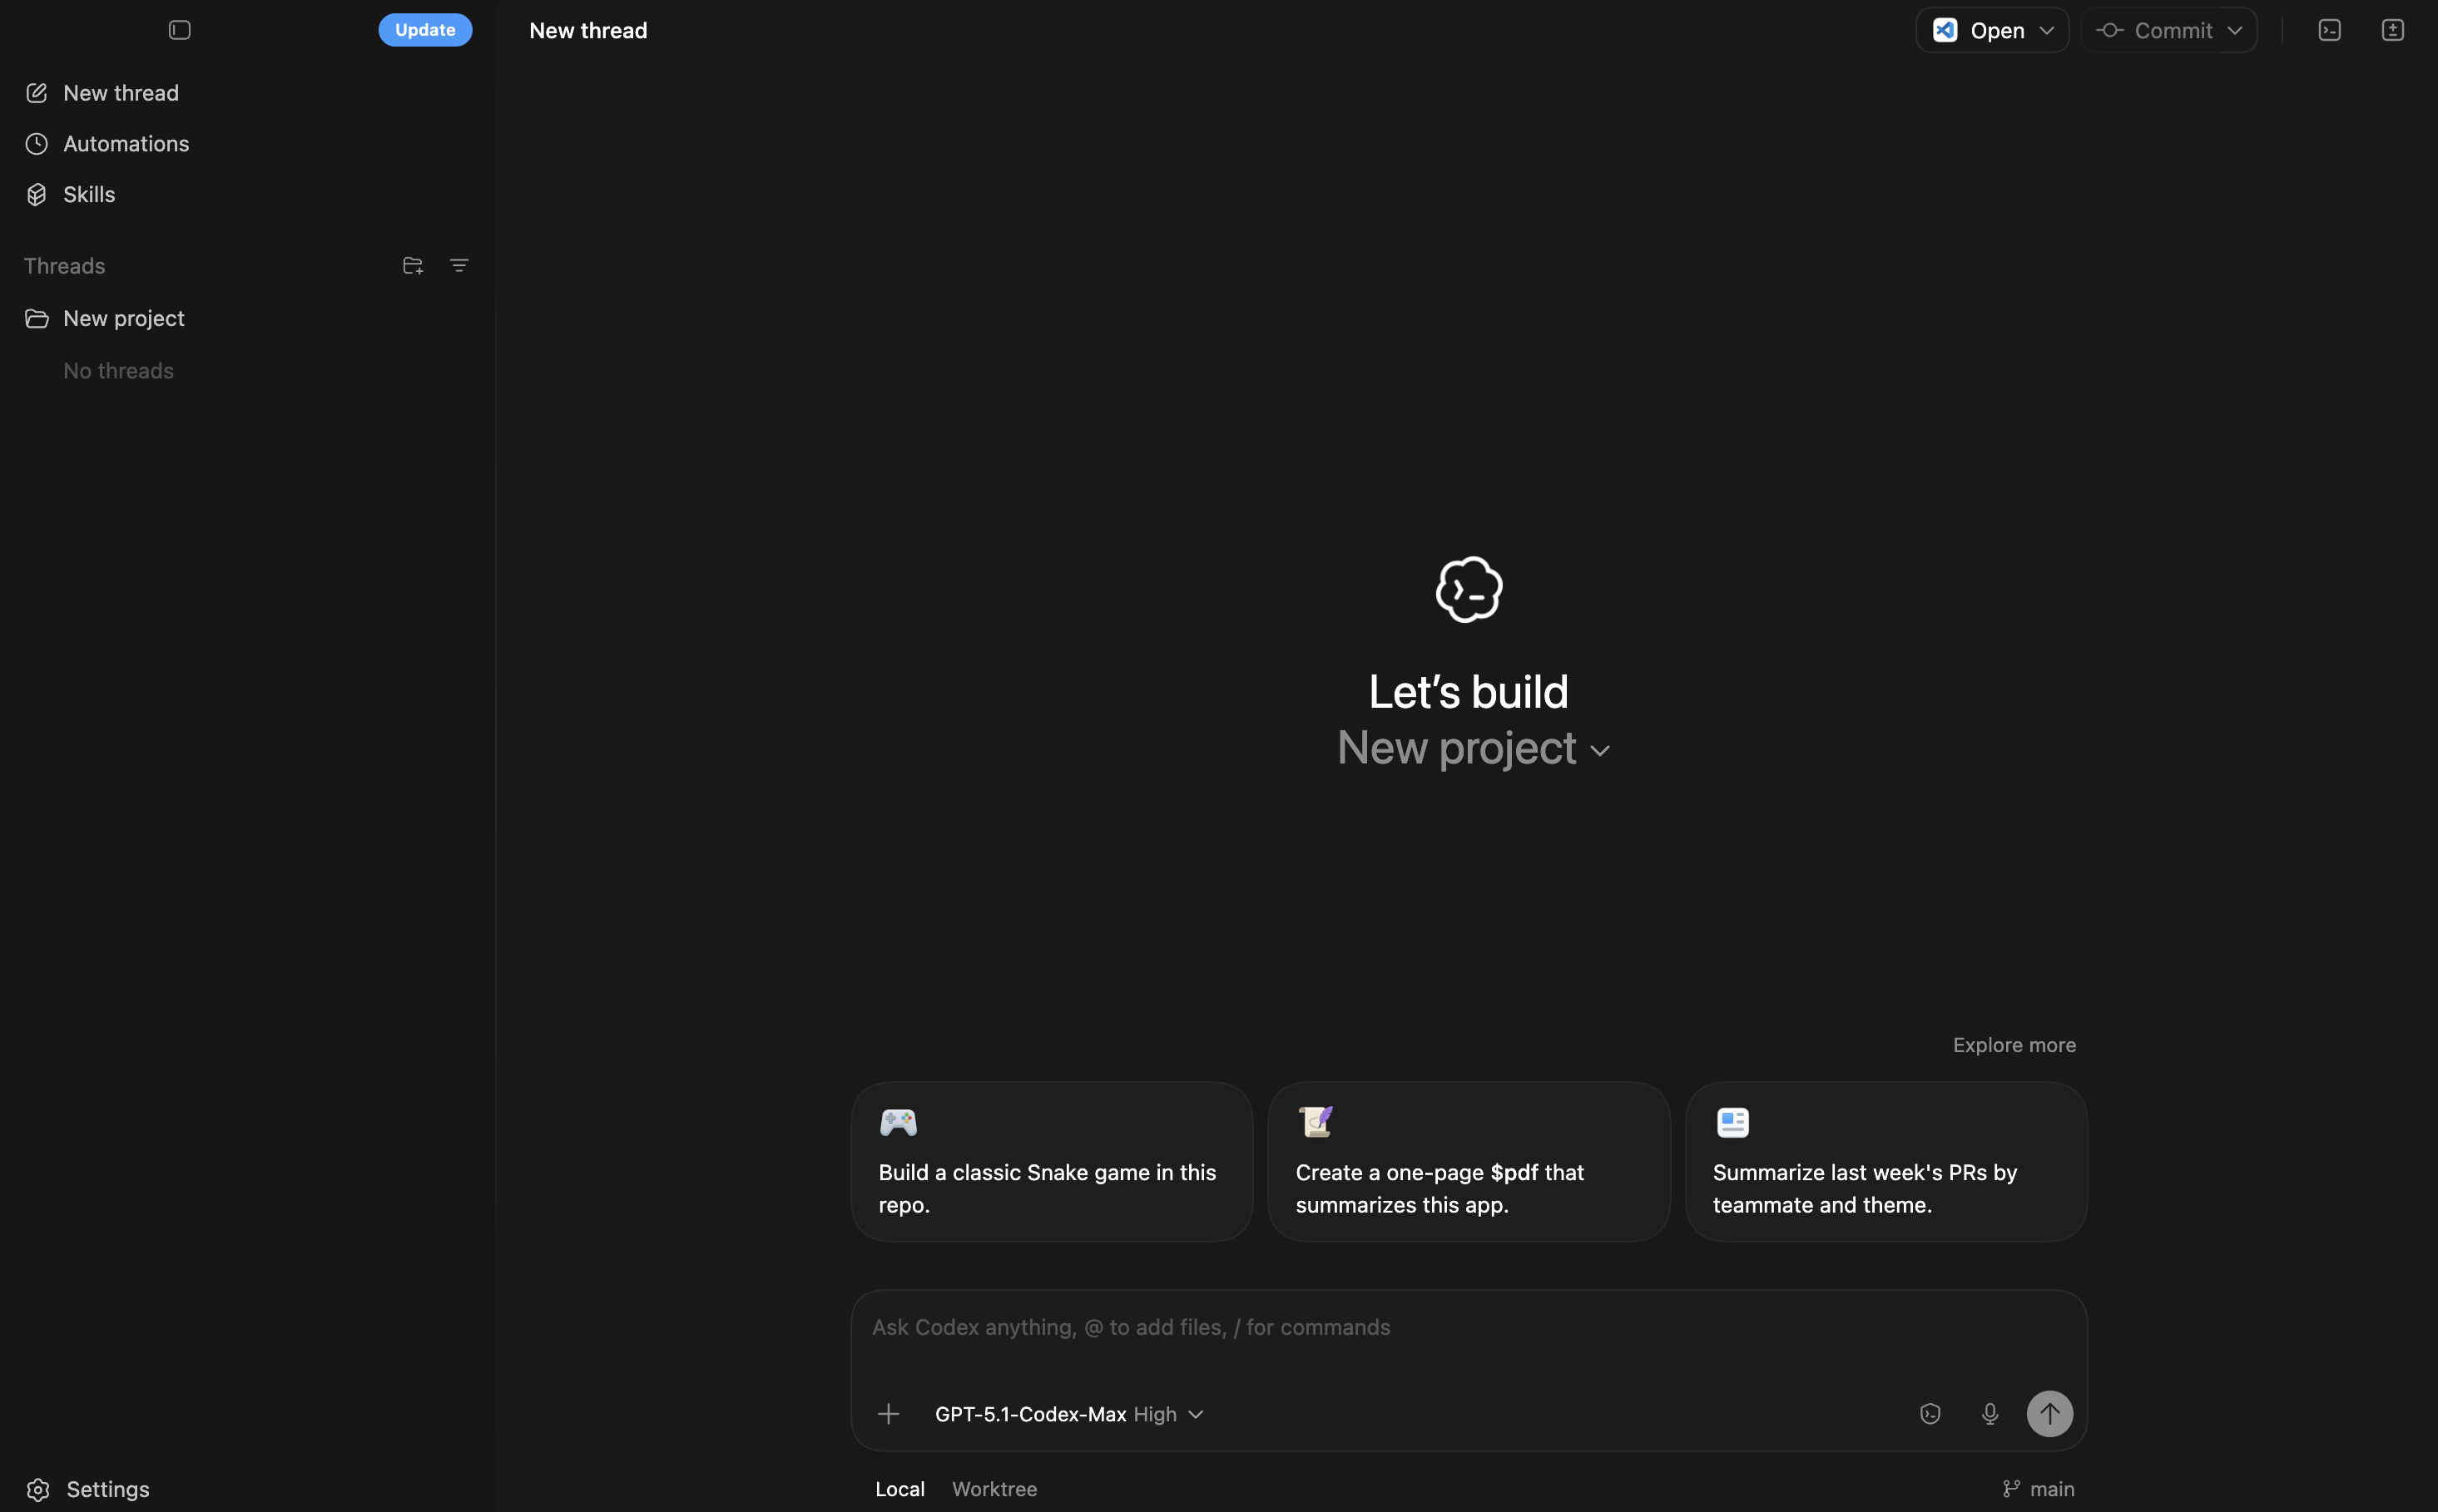This screenshot has height=1512, width=2438.
Task: Switch to Worktree mode
Action: (x=994, y=1489)
